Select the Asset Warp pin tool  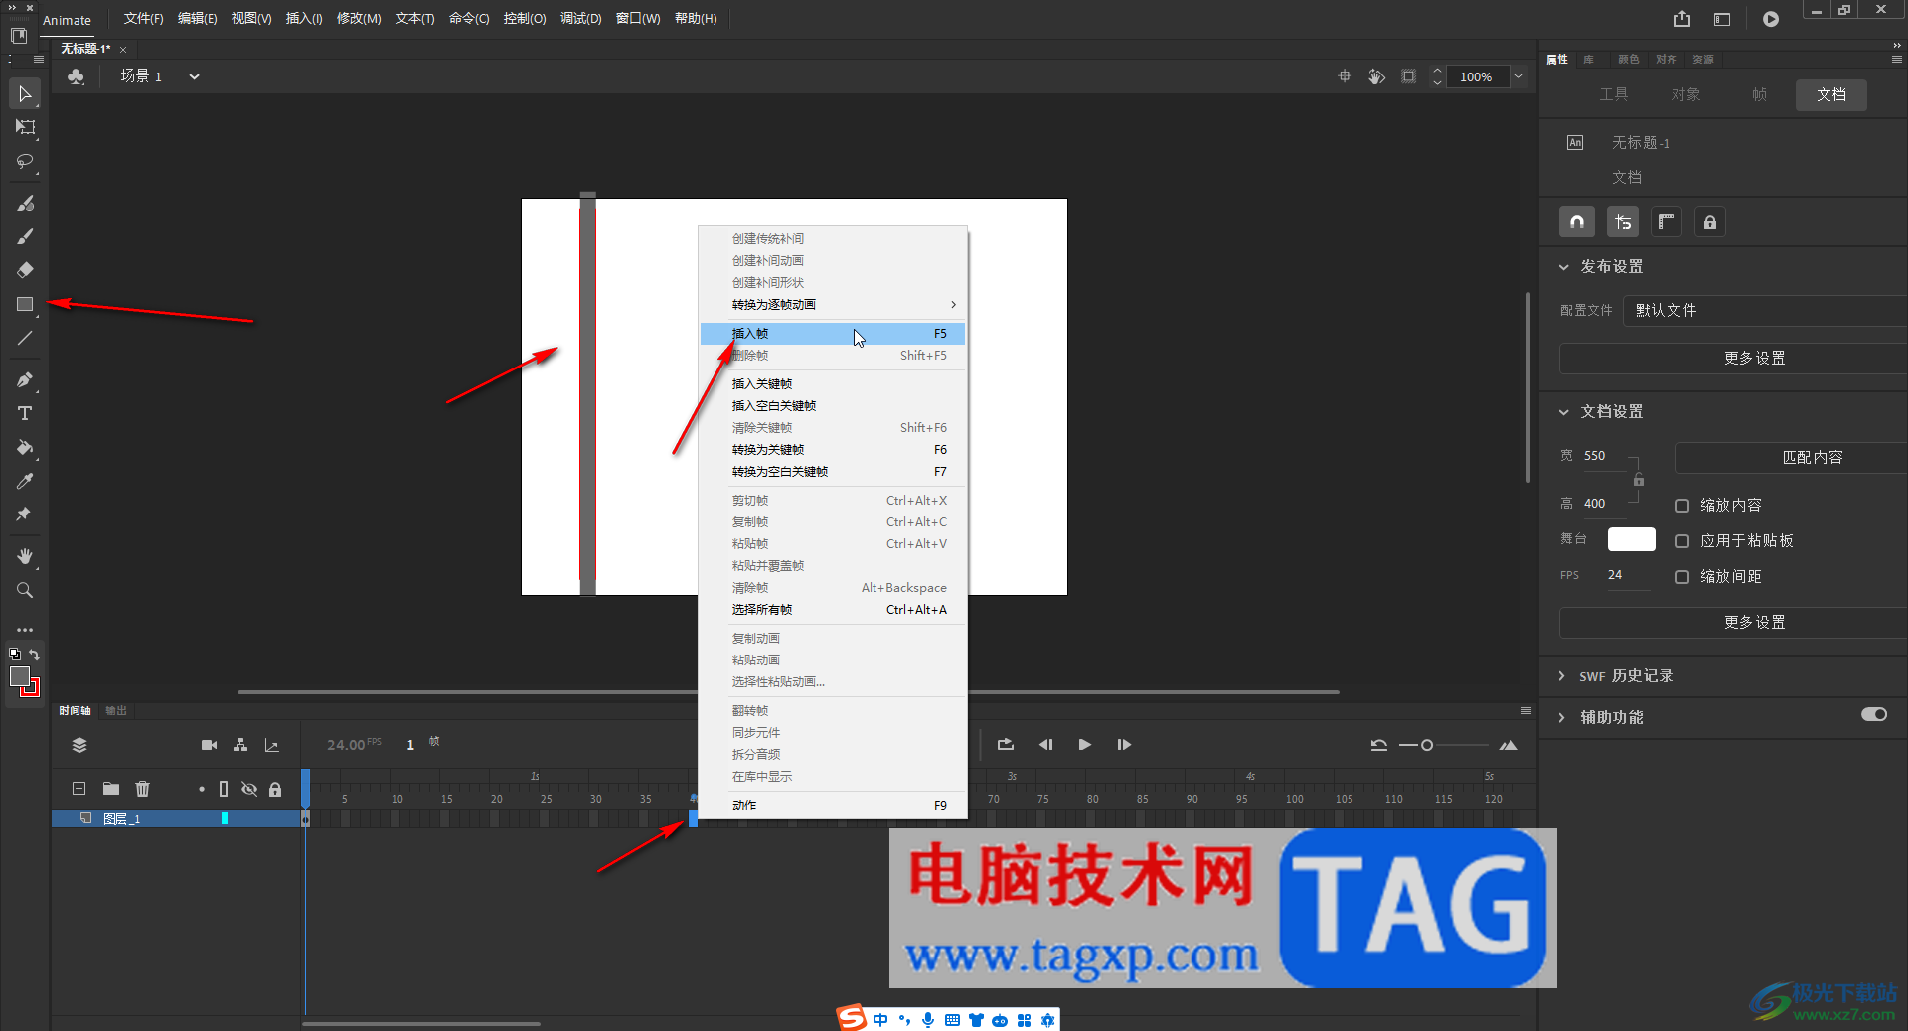(25, 515)
